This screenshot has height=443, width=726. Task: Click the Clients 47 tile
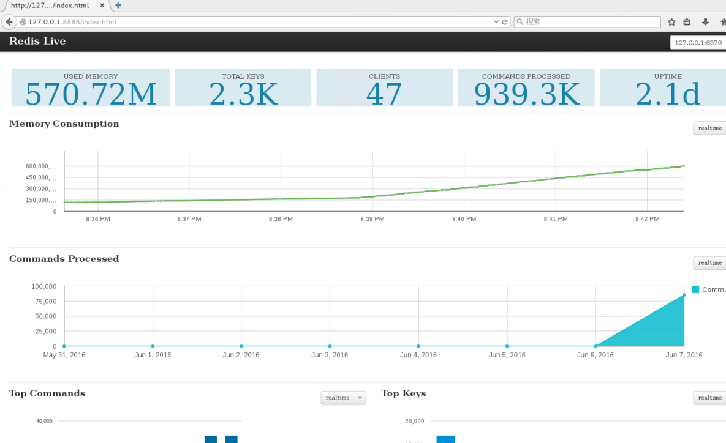pyautogui.click(x=384, y=88)
